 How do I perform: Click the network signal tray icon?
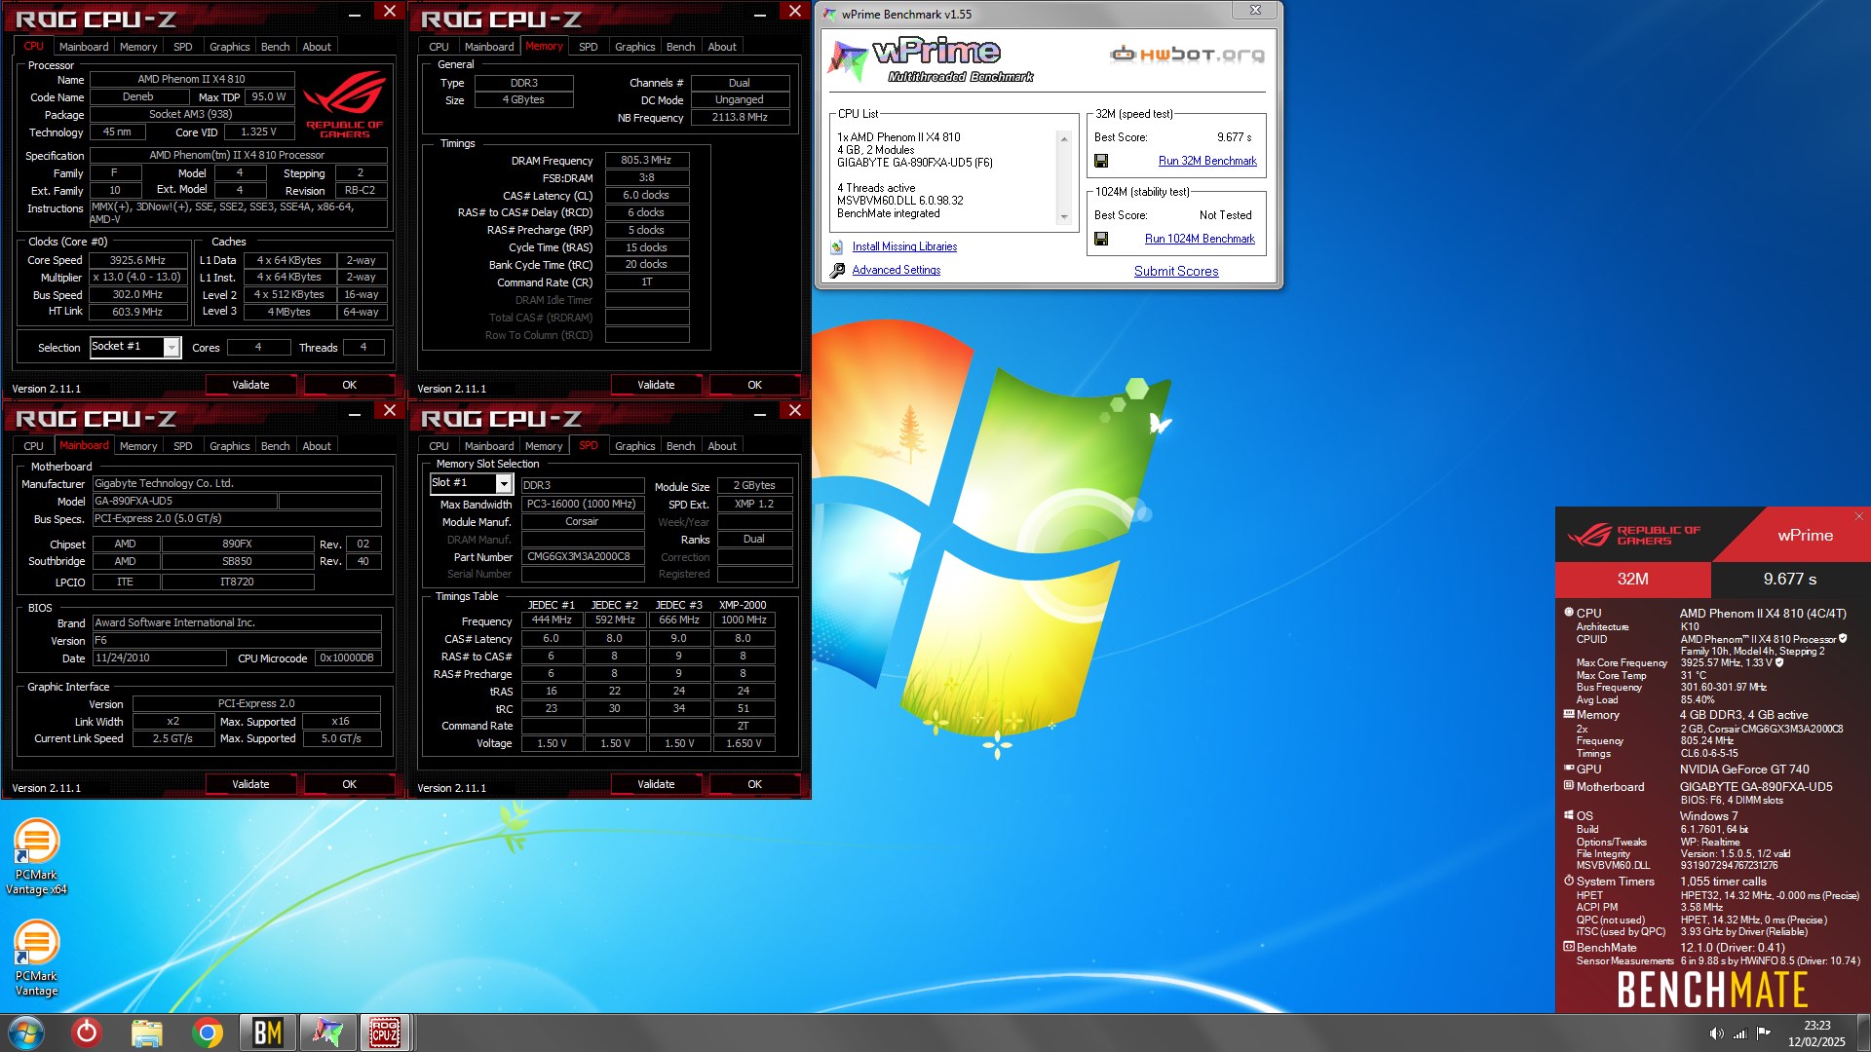(1739, 1033)
